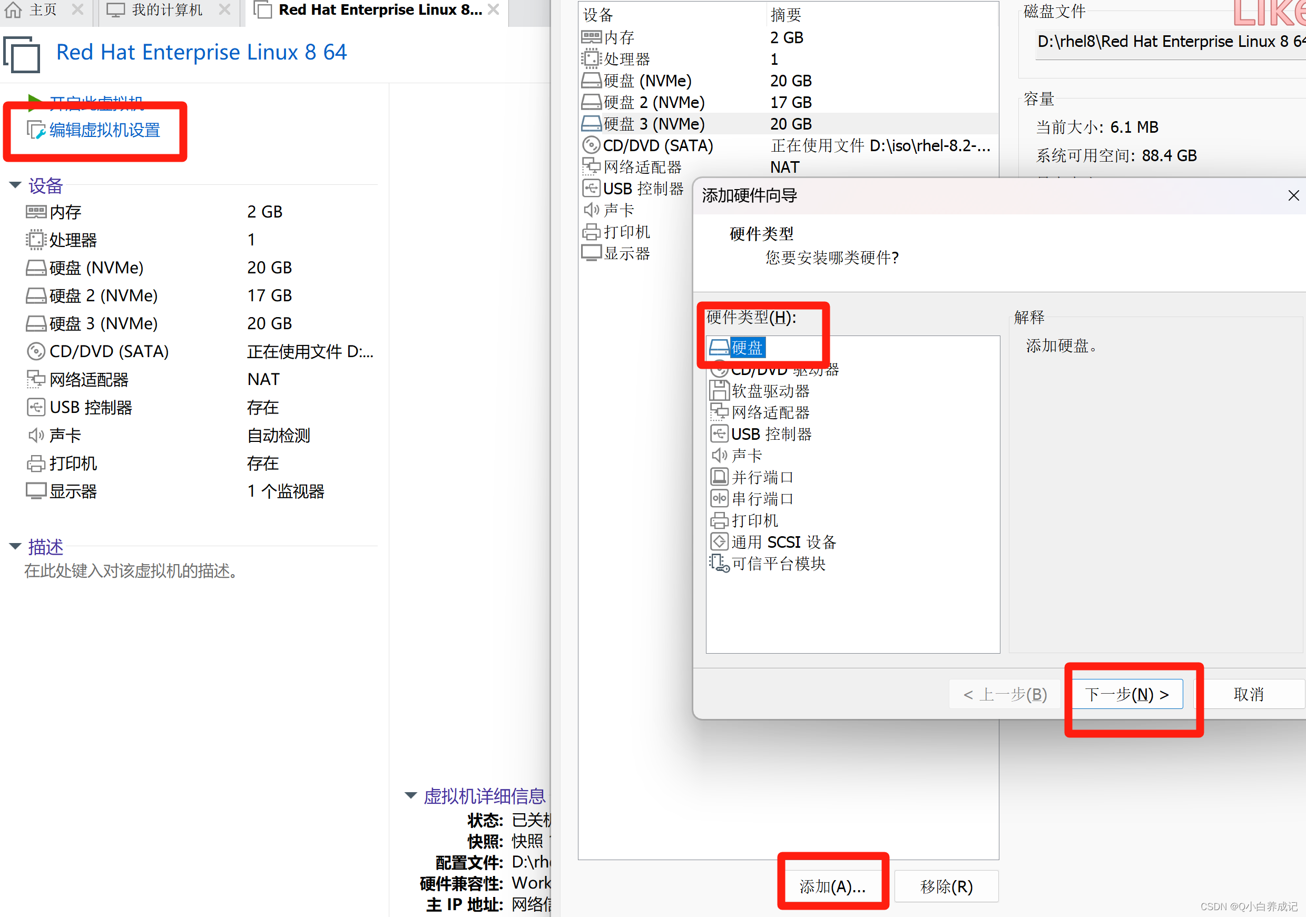Select USB 控制器 row in the settings dialog
1306x917 pixels.
pos(635,188)
